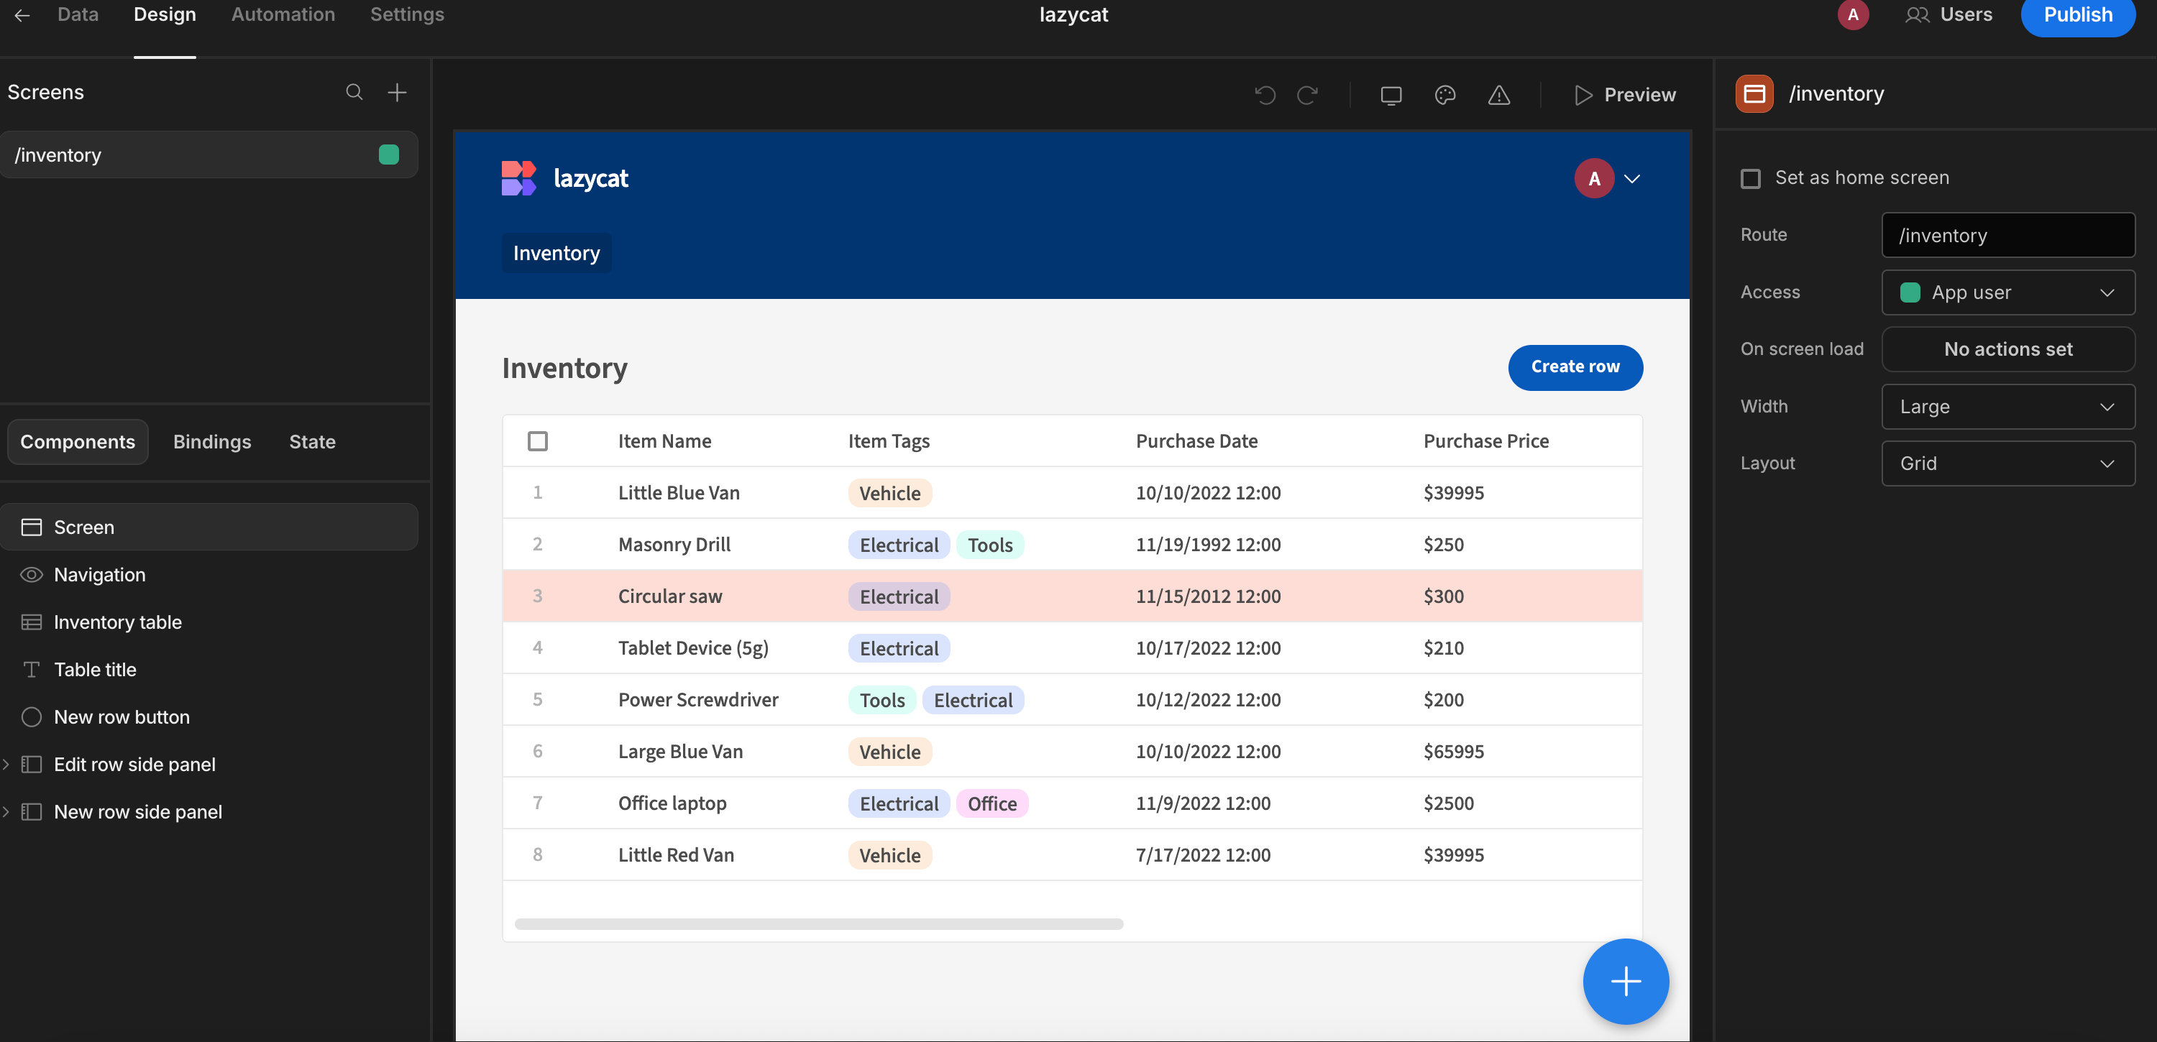This screenshot has width=2157, height=1042.
Task: Select Screen icon in components tree
Action: point(31,527)
